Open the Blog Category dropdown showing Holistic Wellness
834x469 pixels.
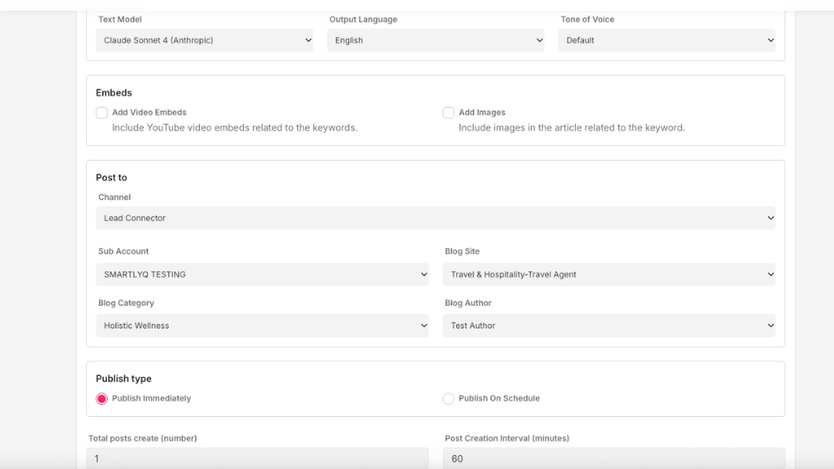point(261,326)
